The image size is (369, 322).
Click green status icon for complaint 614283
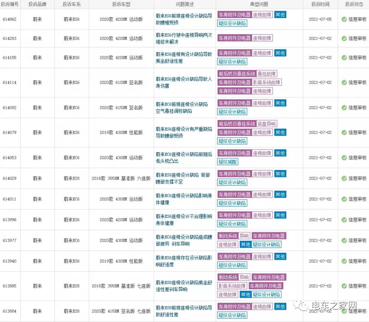344,38
